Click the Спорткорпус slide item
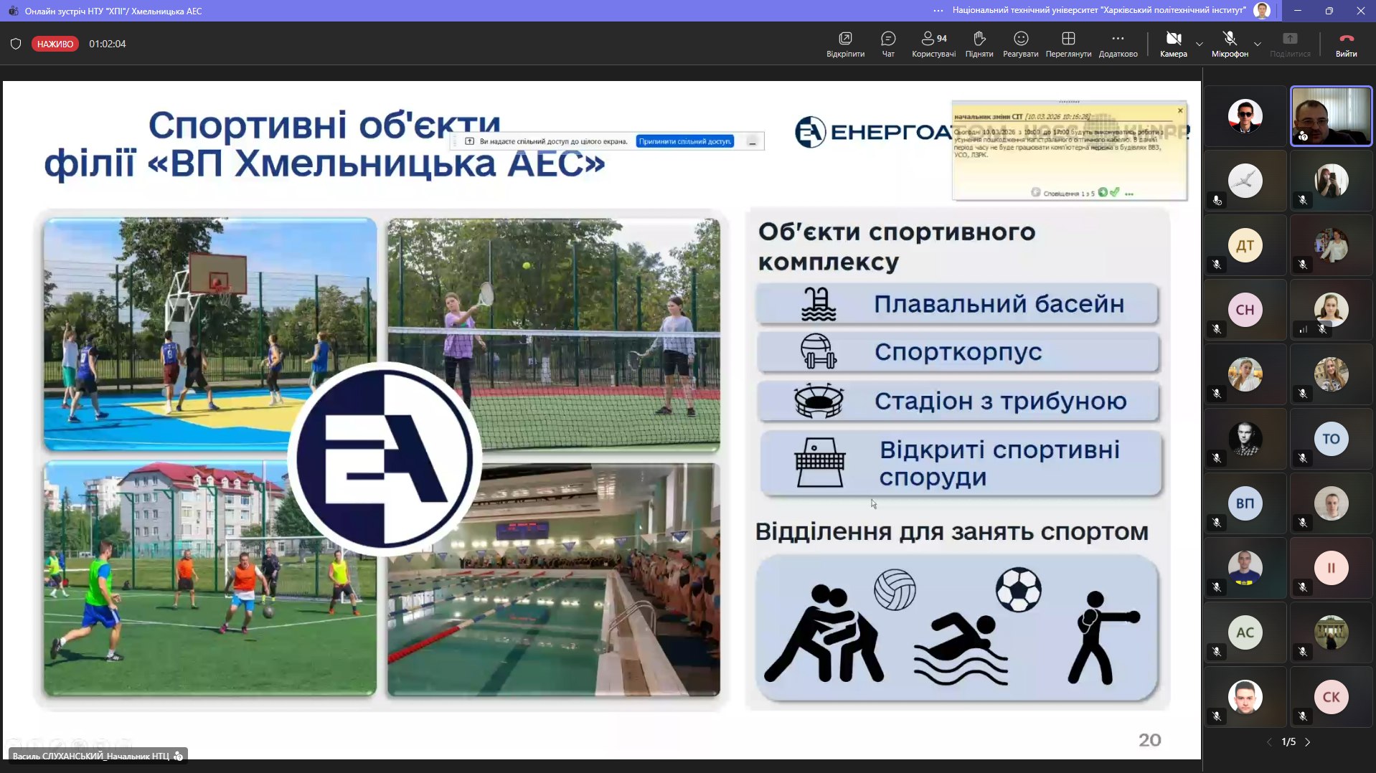The image size is (1376, 773). click(x=957, y=352)
